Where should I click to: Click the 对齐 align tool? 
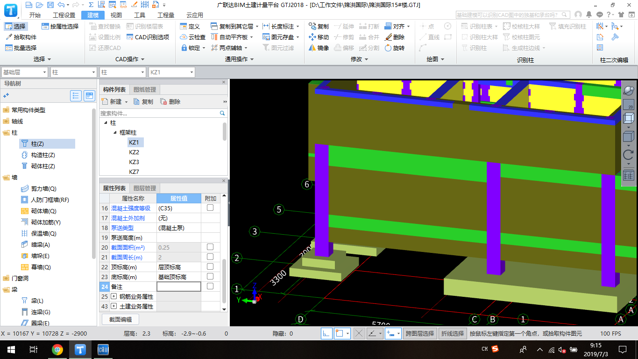click(x=395, y=26)
